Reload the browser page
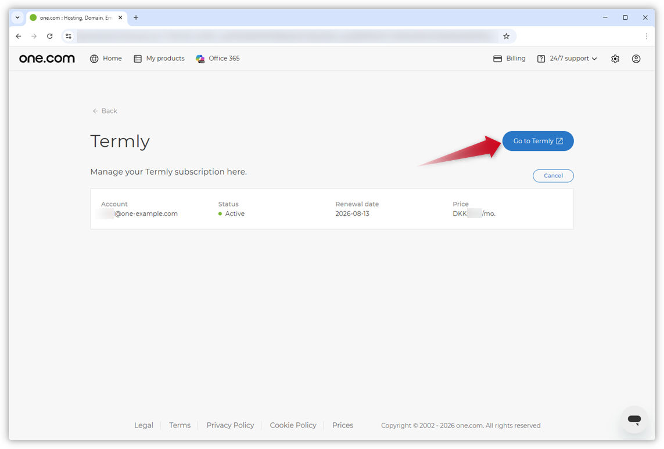Screen dimensions: 664x449 [49, 37]
